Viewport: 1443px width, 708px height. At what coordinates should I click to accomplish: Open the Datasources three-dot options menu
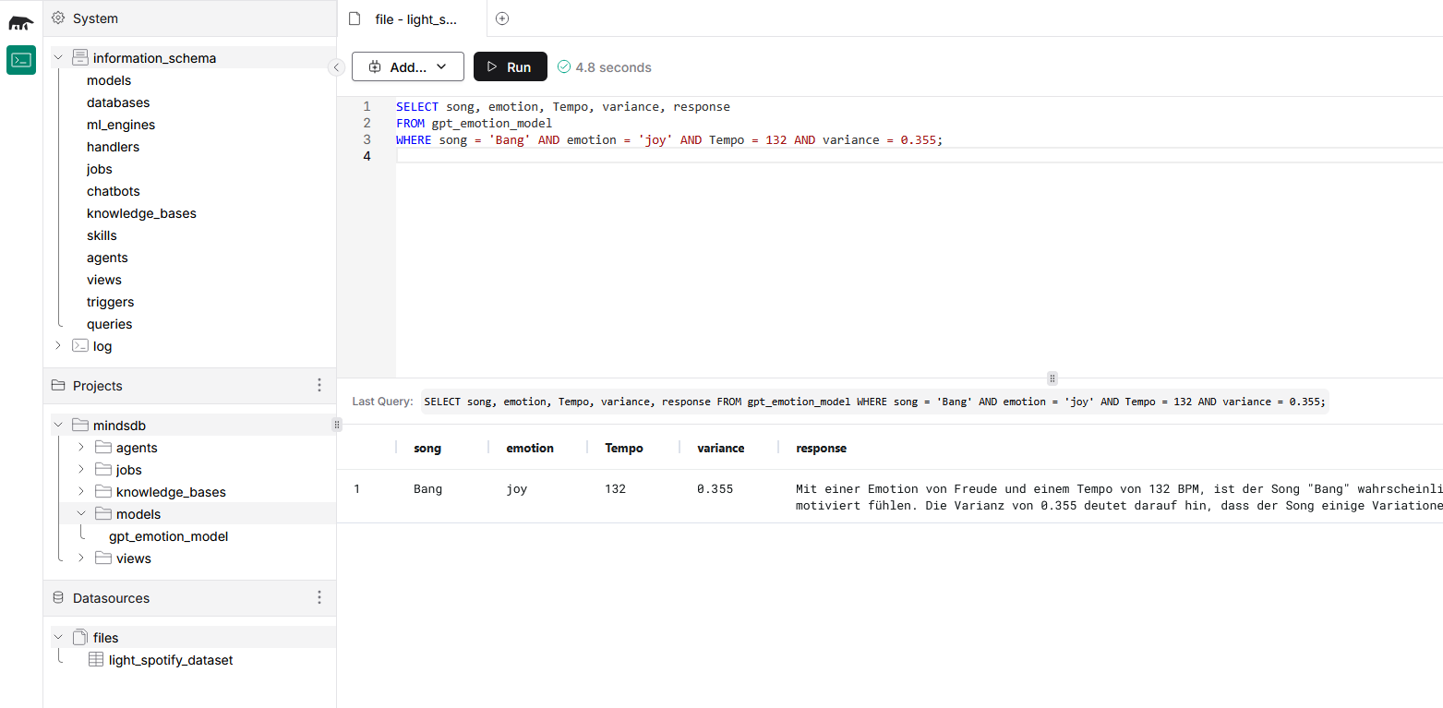(319, 597)
